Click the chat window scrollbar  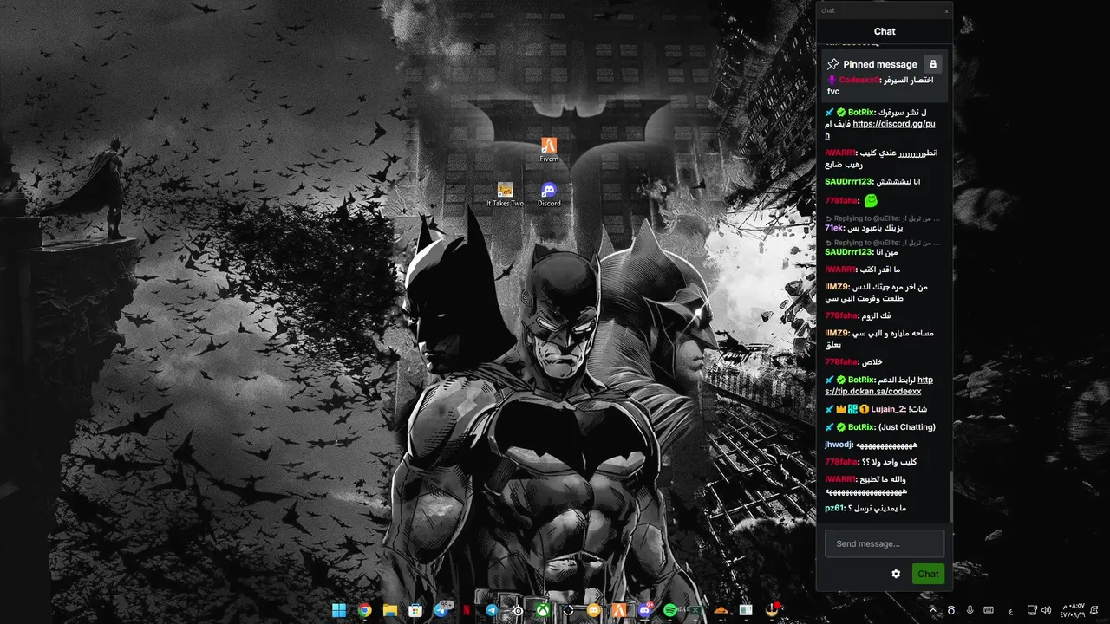951,497
